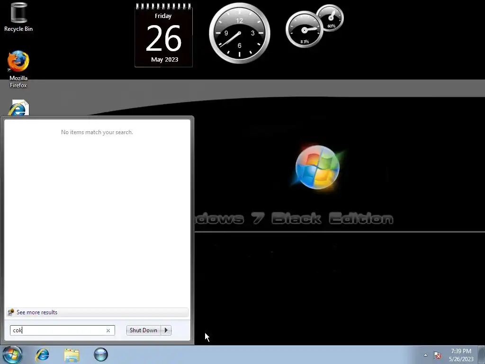
Task: Launch Mozilla Firefox from the desktop
Action: click(x=18, y=69)
